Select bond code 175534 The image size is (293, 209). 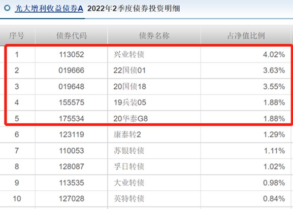tap(72, 119)
